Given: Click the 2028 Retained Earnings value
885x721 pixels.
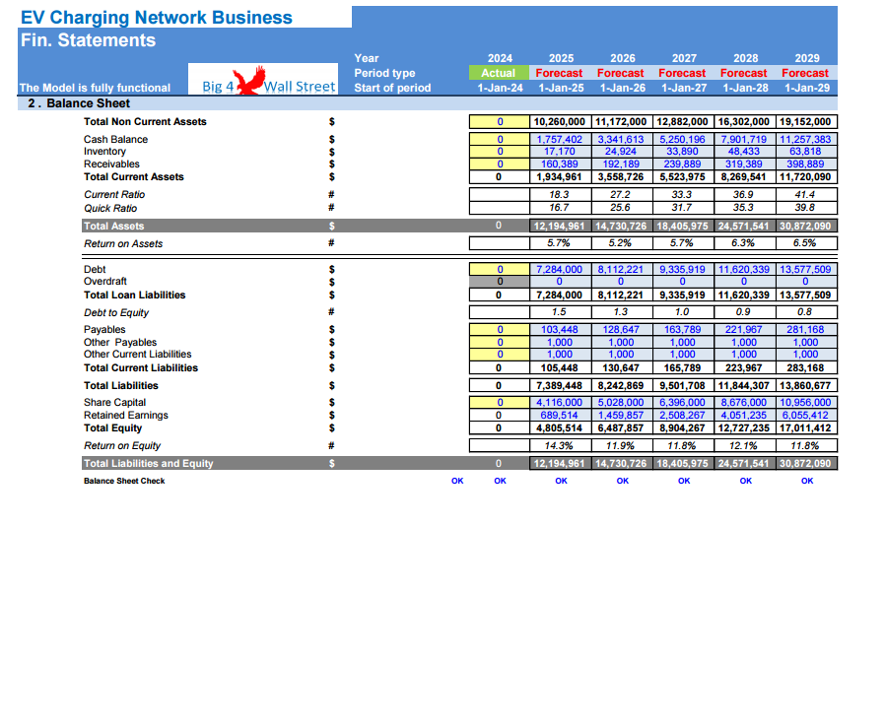Looking at the screenshot, I should 744,416.
